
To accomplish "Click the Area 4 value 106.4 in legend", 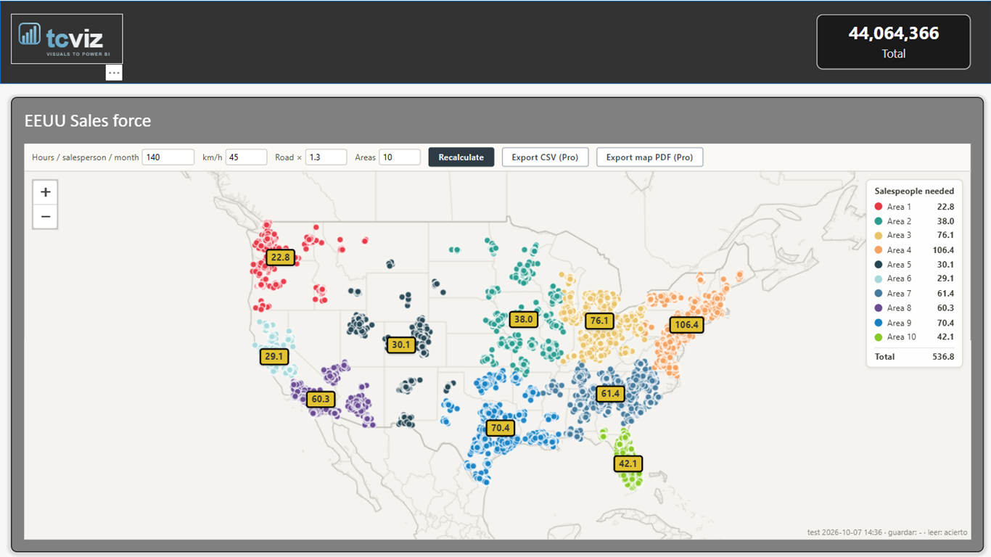I will point(943,250).
